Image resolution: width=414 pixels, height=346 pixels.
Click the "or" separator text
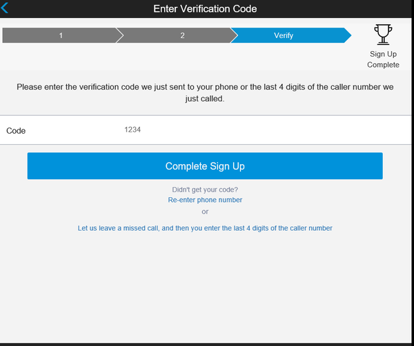[205, 212]
